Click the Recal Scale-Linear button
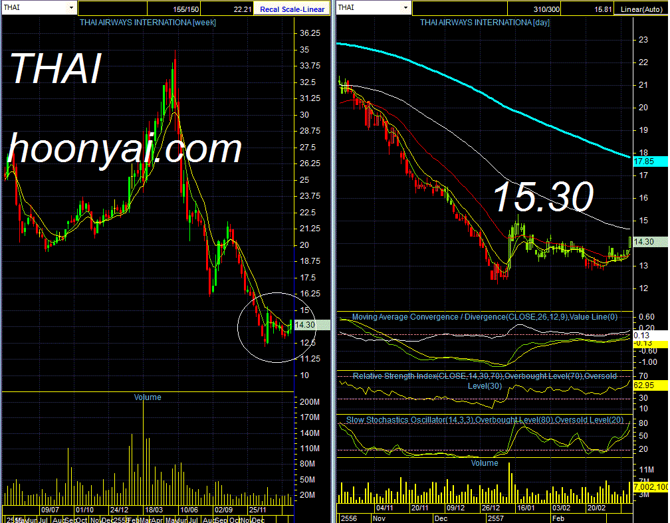670x523 pixels. (x=292, y=9)
